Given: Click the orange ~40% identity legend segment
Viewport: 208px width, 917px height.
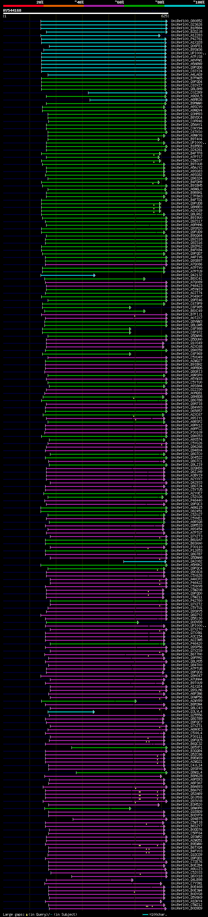Looking at the screenshot, I should click(x=64, y=6).
